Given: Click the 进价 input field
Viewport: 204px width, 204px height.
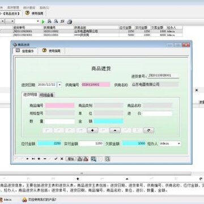Looking at the screenshot, I should [x=157, y=113].
